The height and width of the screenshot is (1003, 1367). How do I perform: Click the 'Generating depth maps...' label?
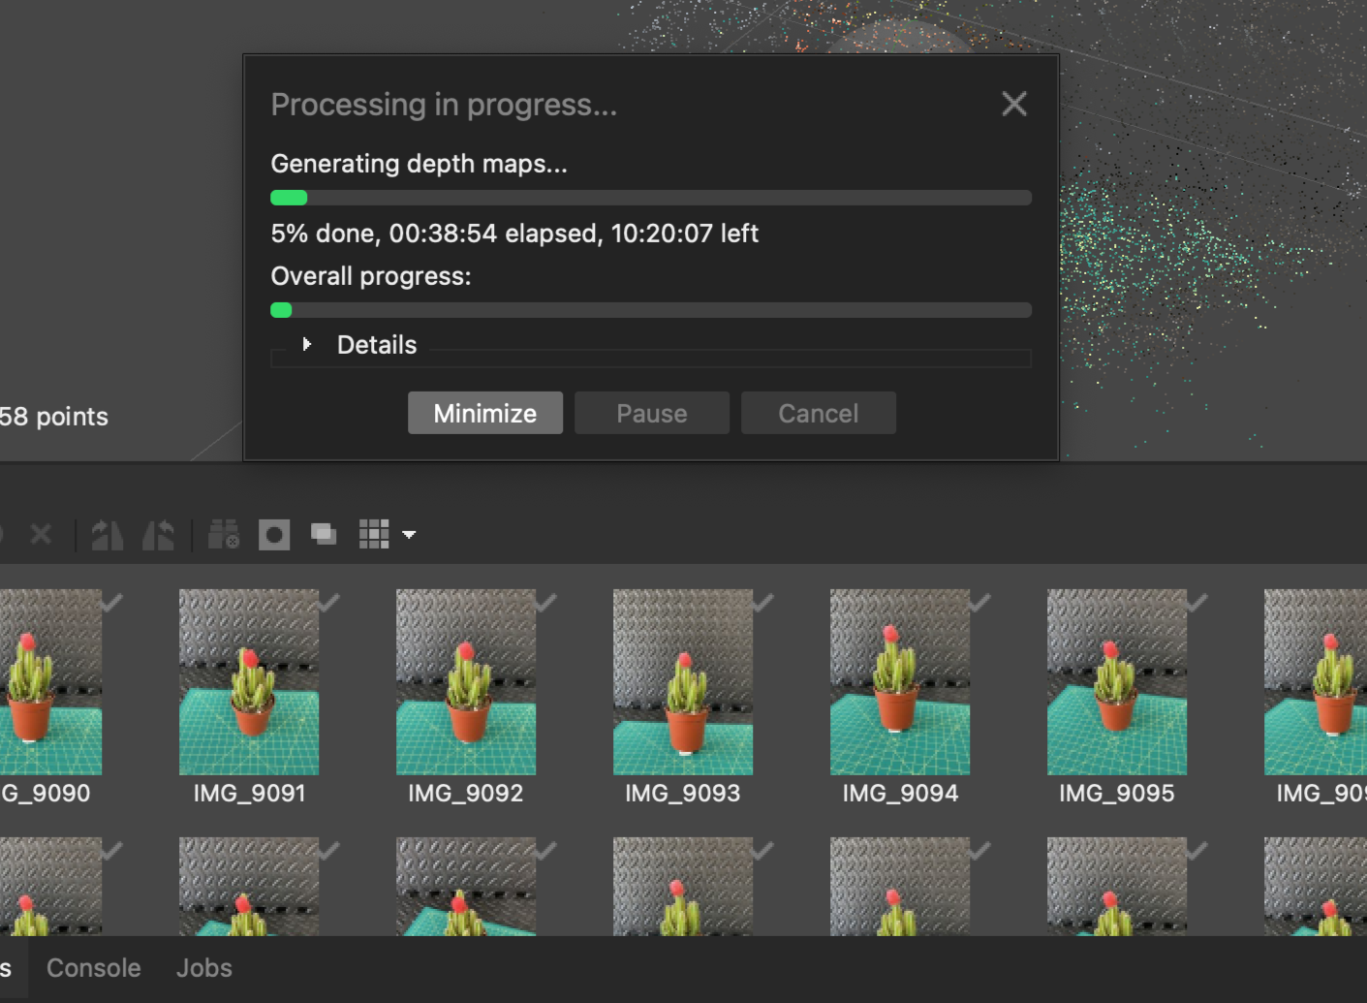tap(419, 164)
